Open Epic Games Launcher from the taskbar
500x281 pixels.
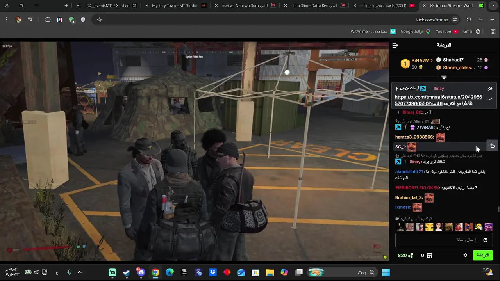pos(184,272)
